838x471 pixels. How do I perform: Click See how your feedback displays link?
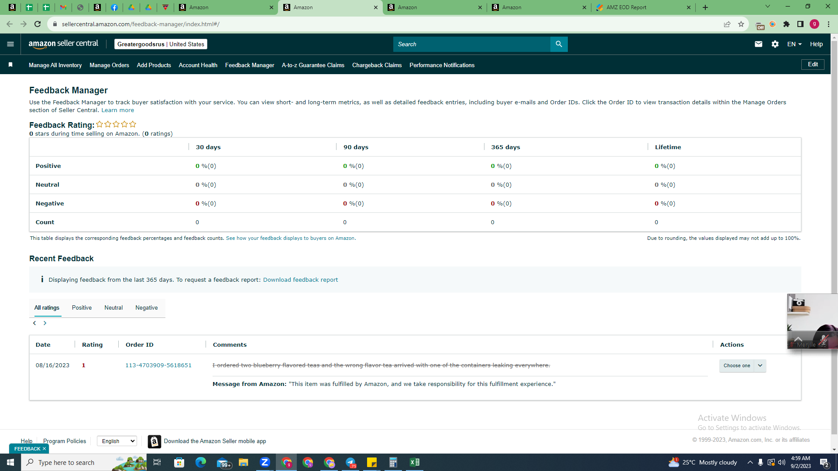pyautogui.click(x=290, y=238)
